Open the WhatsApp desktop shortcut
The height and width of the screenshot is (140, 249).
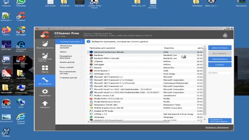click(x=21, y=3)
